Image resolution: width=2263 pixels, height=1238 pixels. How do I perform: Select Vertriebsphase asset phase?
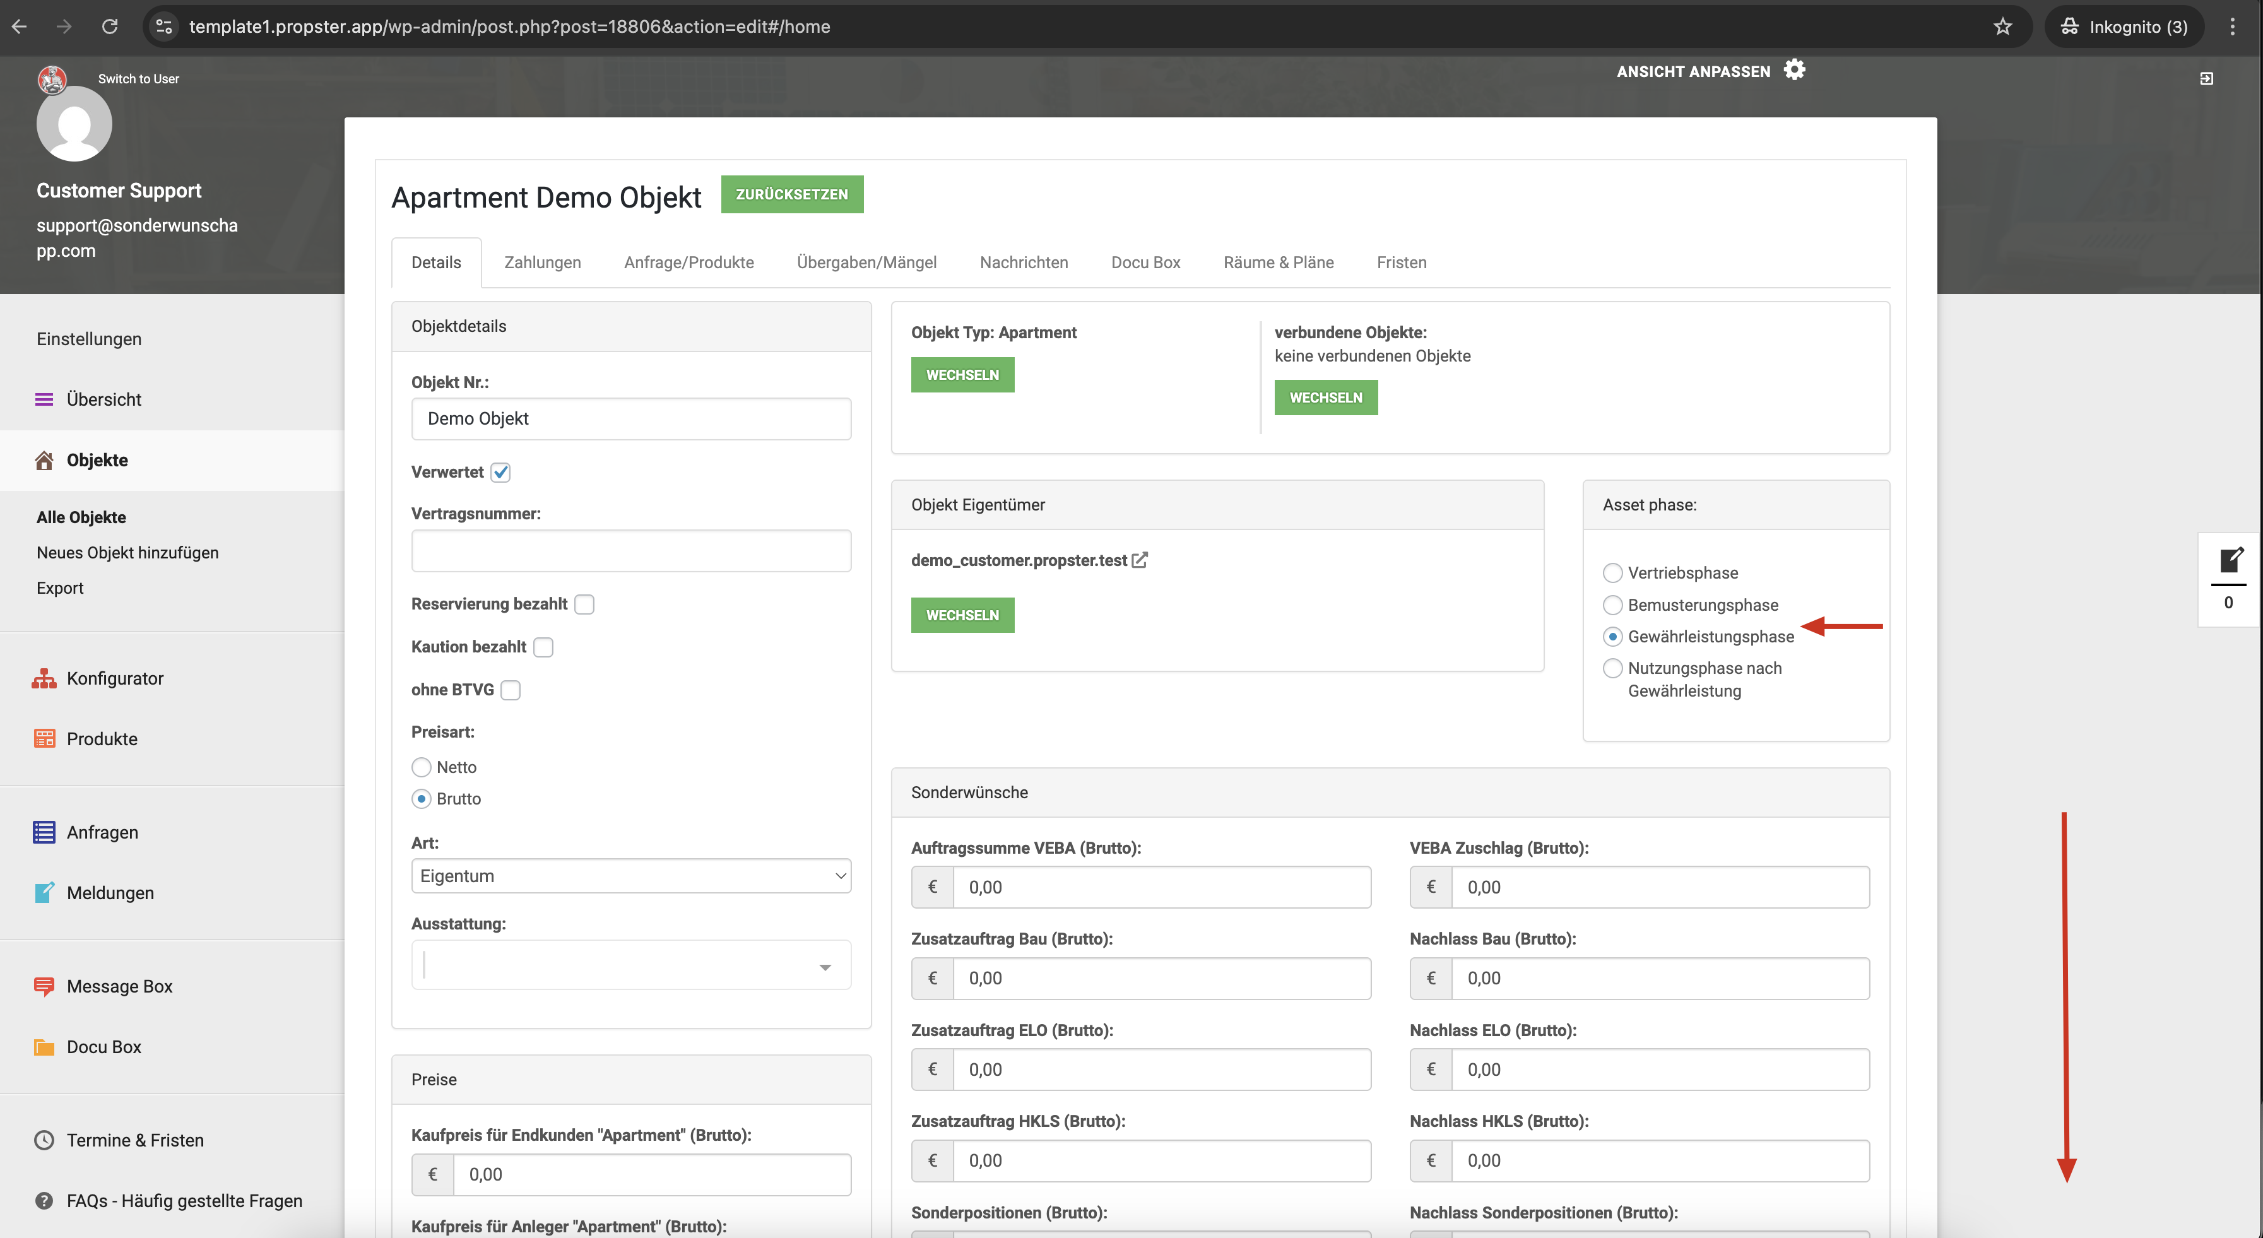(1612, 573)
